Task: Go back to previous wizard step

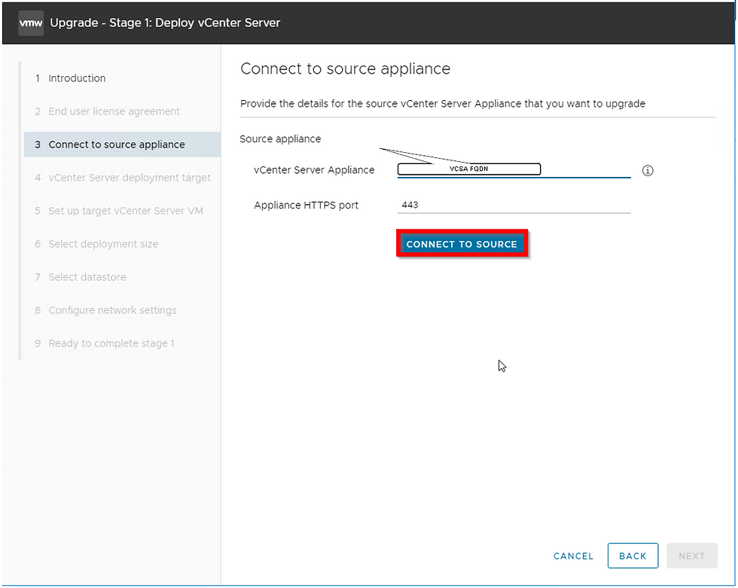Action: (633, 556)
